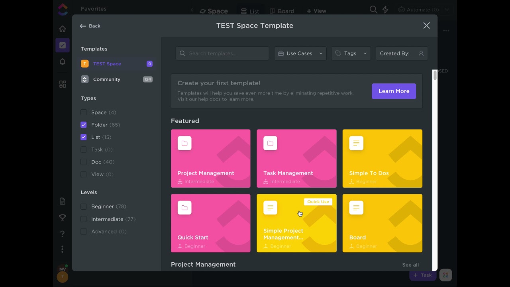This screenshot has height=287, width=510.
Task: Enable the Advanced level checkbox
Action: pos(83,232)
